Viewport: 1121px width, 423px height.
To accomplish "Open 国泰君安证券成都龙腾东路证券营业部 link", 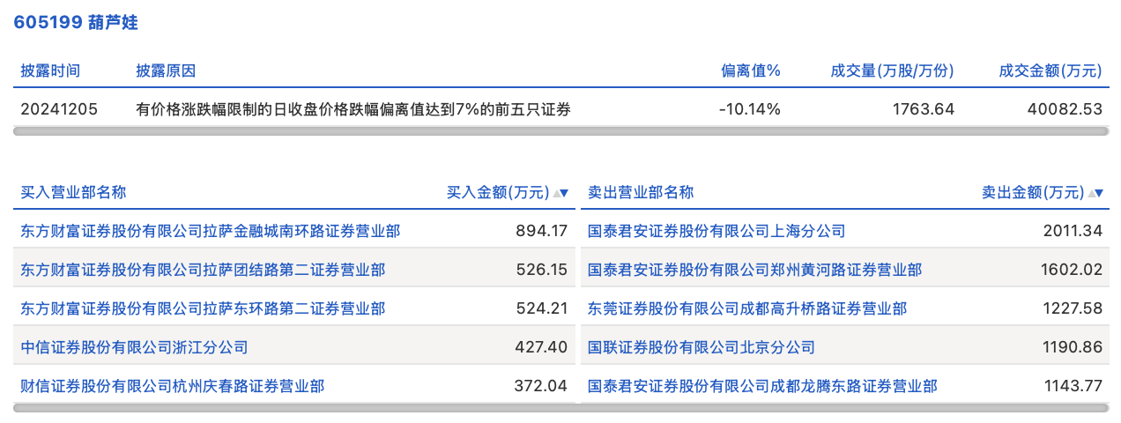I will [x=762, y=386].
